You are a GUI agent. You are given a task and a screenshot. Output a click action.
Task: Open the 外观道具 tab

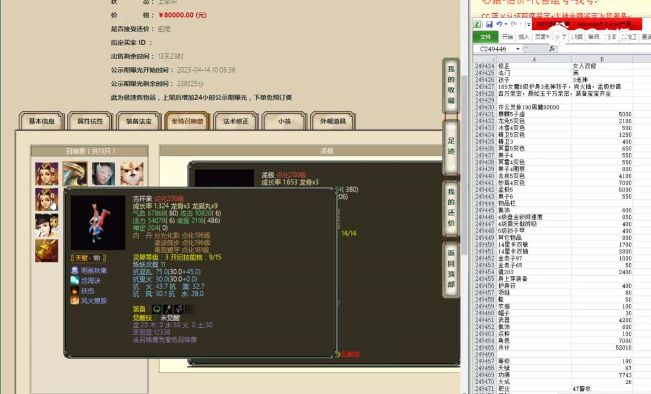coord(333,121)
